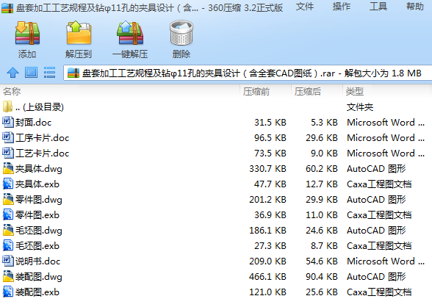The image size is (432, 307).
Task: Select file name 零件图.exb
Action: [37, 214]
